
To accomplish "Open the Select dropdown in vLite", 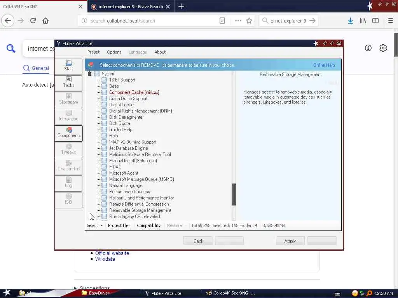I will pyautogui.click(x=95, y=225).
